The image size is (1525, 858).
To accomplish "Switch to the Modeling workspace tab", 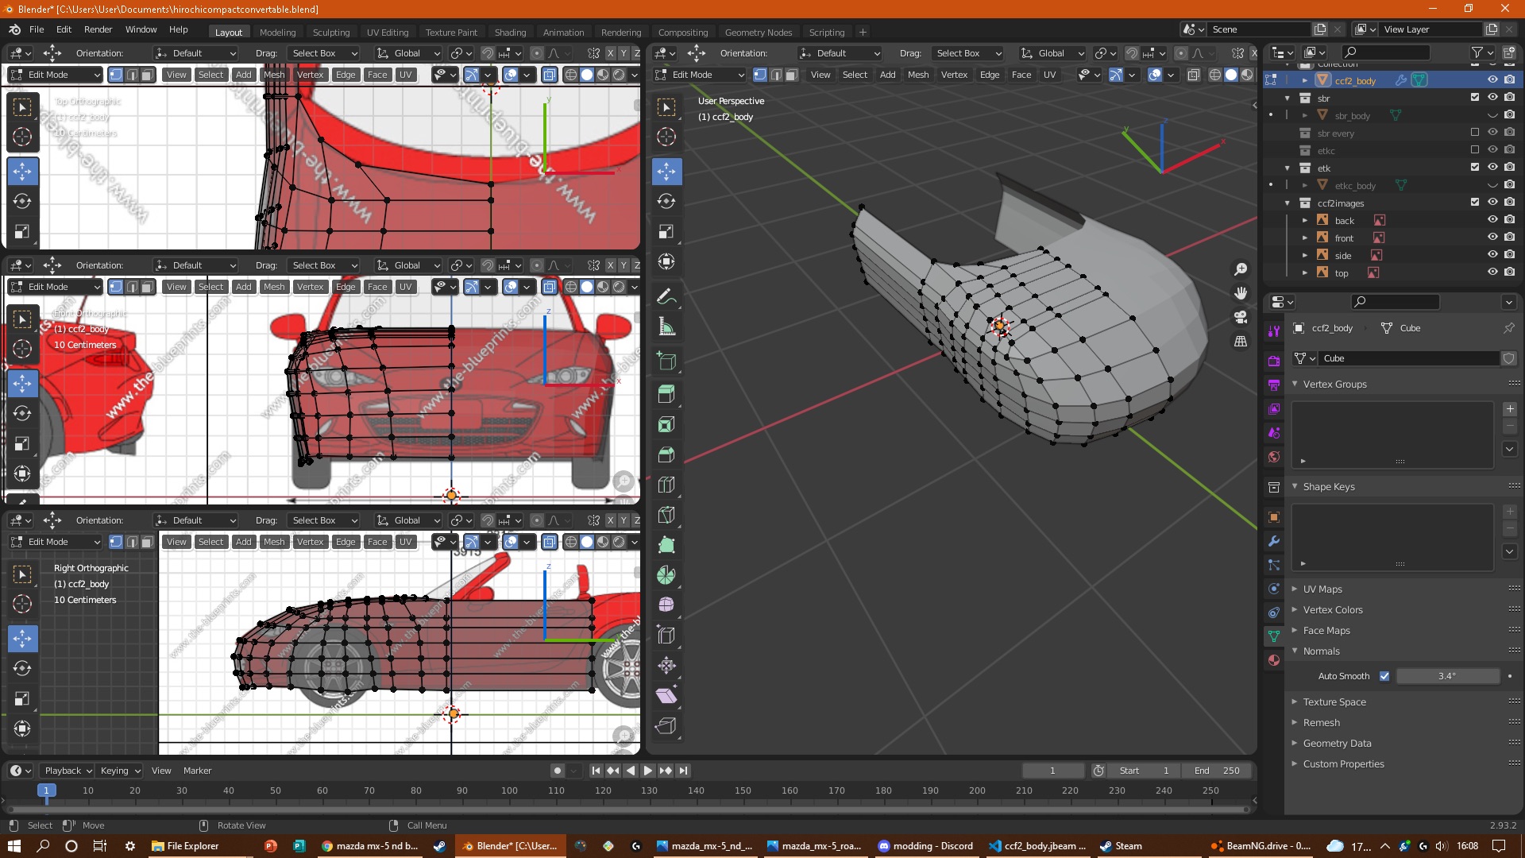I will click(x=277, y=33).
